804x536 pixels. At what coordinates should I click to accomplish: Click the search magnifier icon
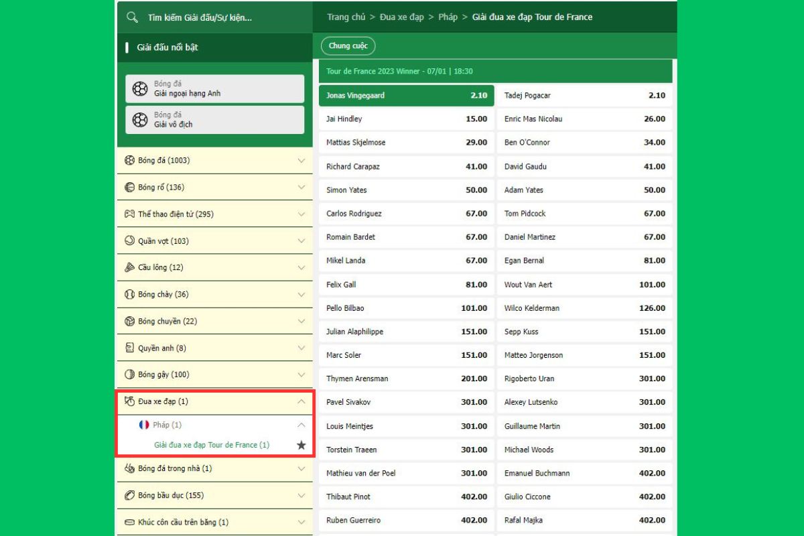tap(132, 17)
